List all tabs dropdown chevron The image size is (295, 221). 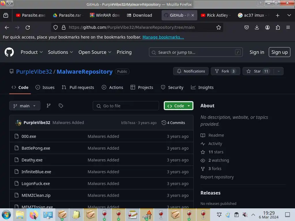pos(289,16)
